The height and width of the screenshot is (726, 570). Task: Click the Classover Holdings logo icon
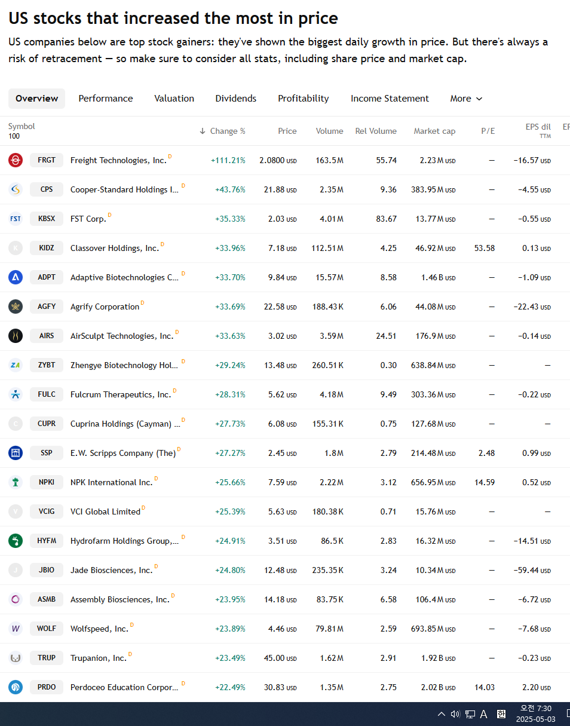[x=16, y=248]
